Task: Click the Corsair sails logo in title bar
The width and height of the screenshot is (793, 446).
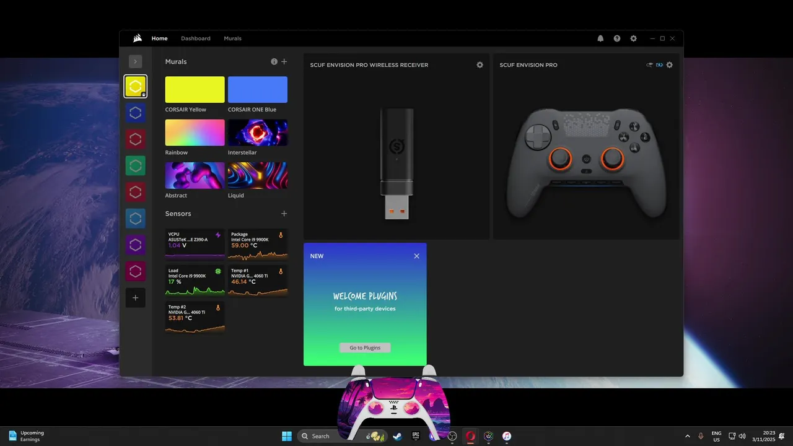Action: pyautogui.click(x=138, y=38)
